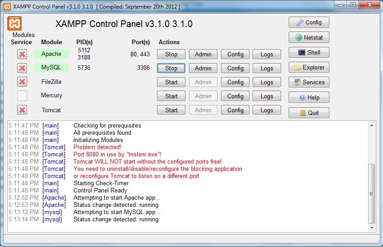Click log line "All prerequisites found"
383x247 pixels.
pos(102,133)
